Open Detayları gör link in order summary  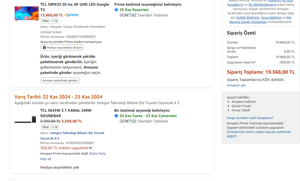coord(236,85)
